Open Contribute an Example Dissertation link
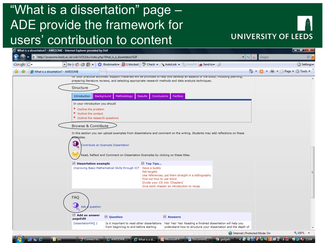 (105, 145)
